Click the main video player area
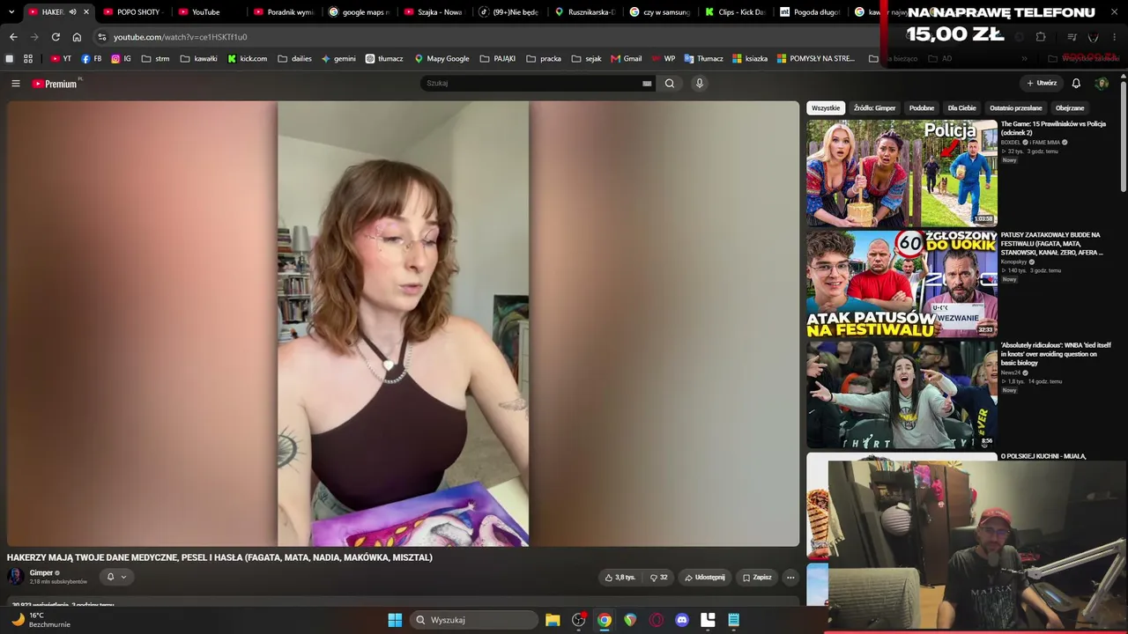The height and width of the screenshot is (634, 1128). 404,324
